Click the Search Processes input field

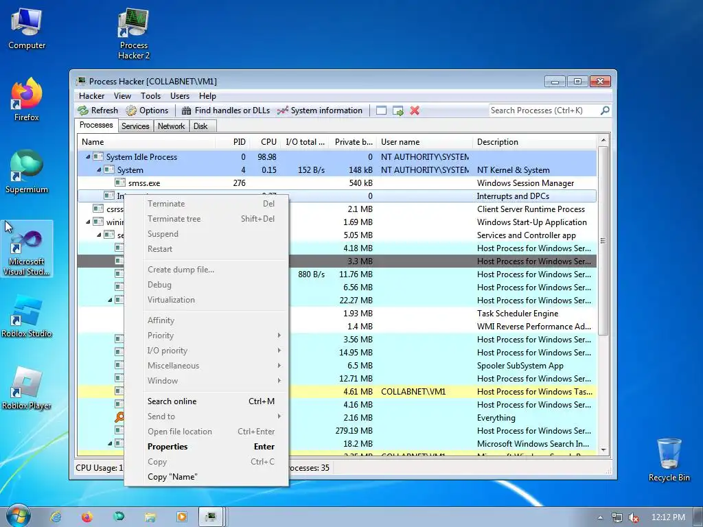click(x=544, y=110)
